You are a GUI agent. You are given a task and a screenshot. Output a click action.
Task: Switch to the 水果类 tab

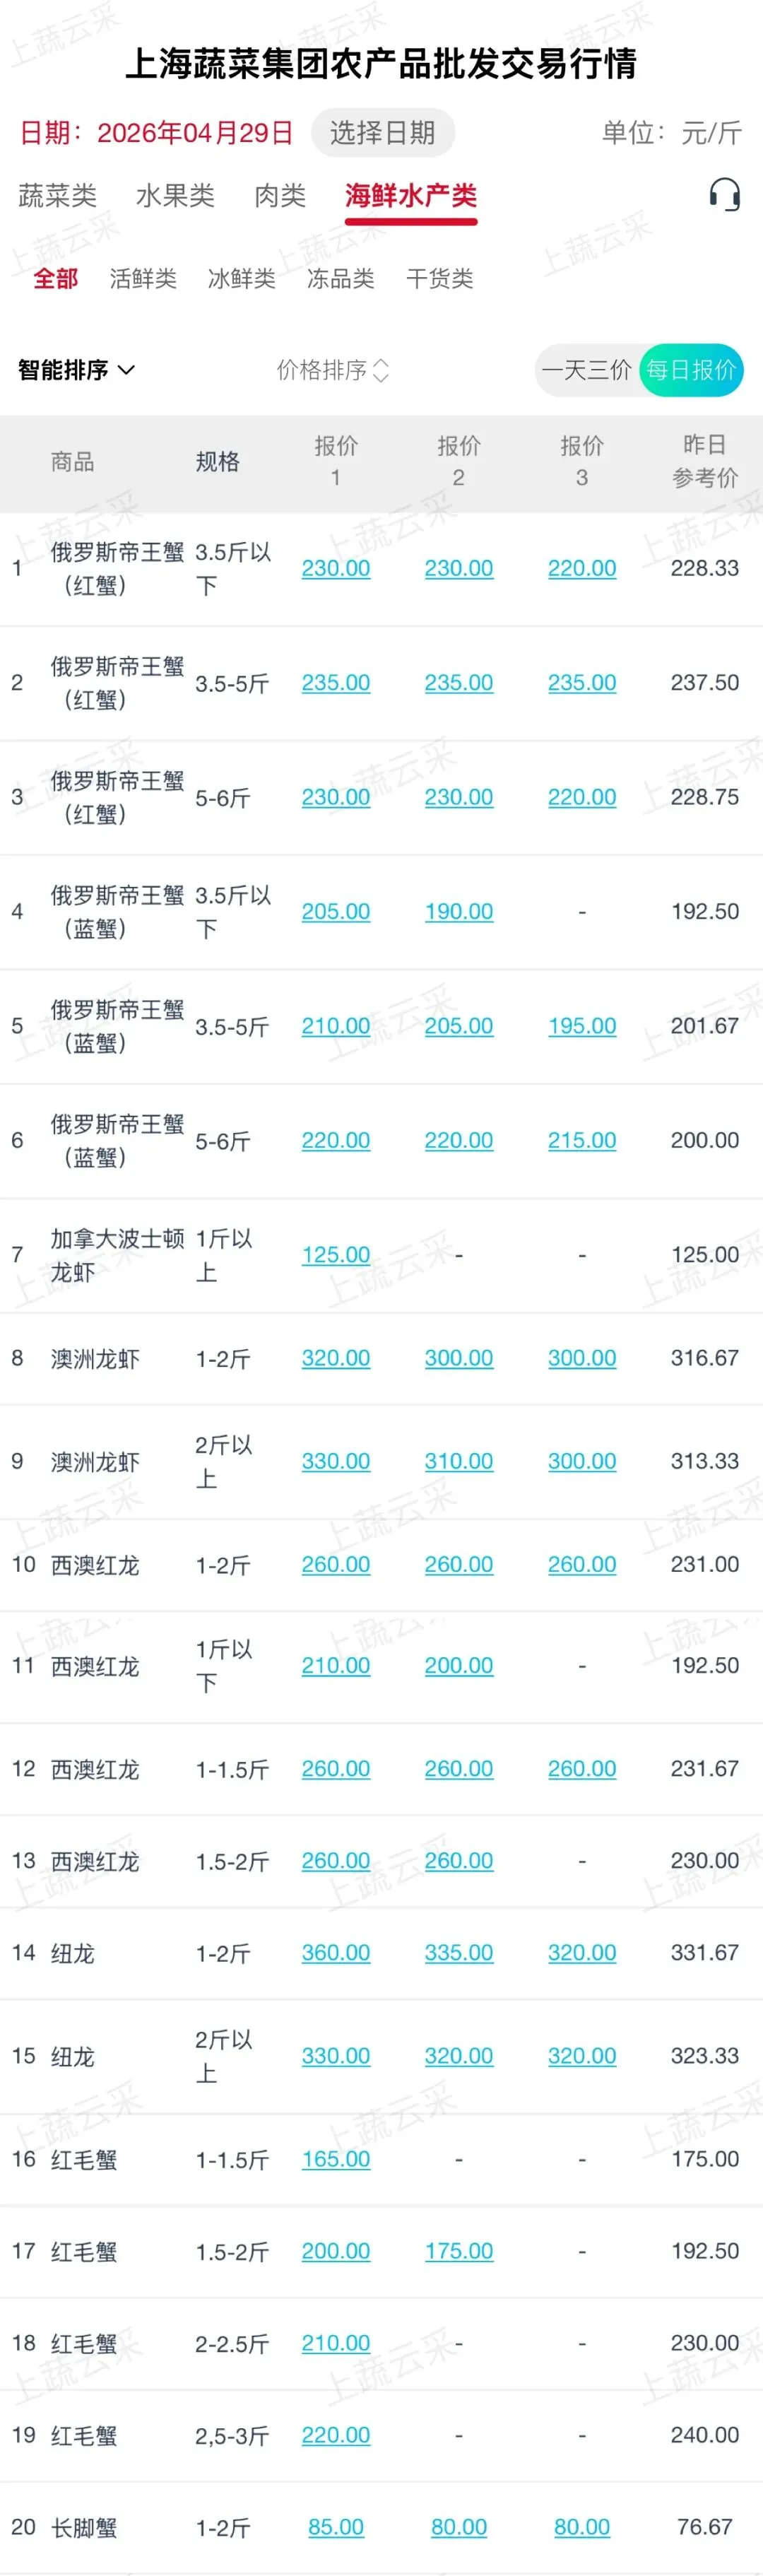coord(175,196)
